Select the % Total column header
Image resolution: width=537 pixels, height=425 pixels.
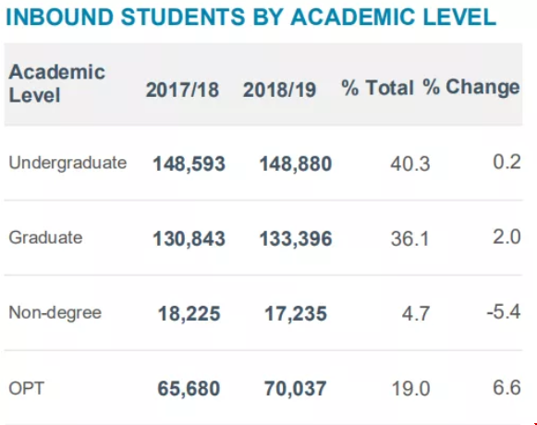click(x=378, y=88)
